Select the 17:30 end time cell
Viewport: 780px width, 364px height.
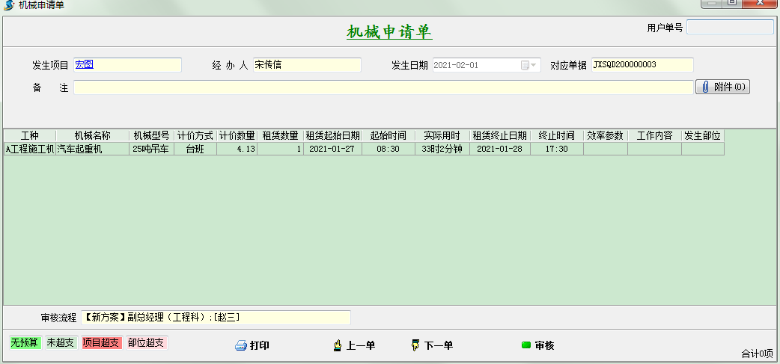(x=556, y=149)
